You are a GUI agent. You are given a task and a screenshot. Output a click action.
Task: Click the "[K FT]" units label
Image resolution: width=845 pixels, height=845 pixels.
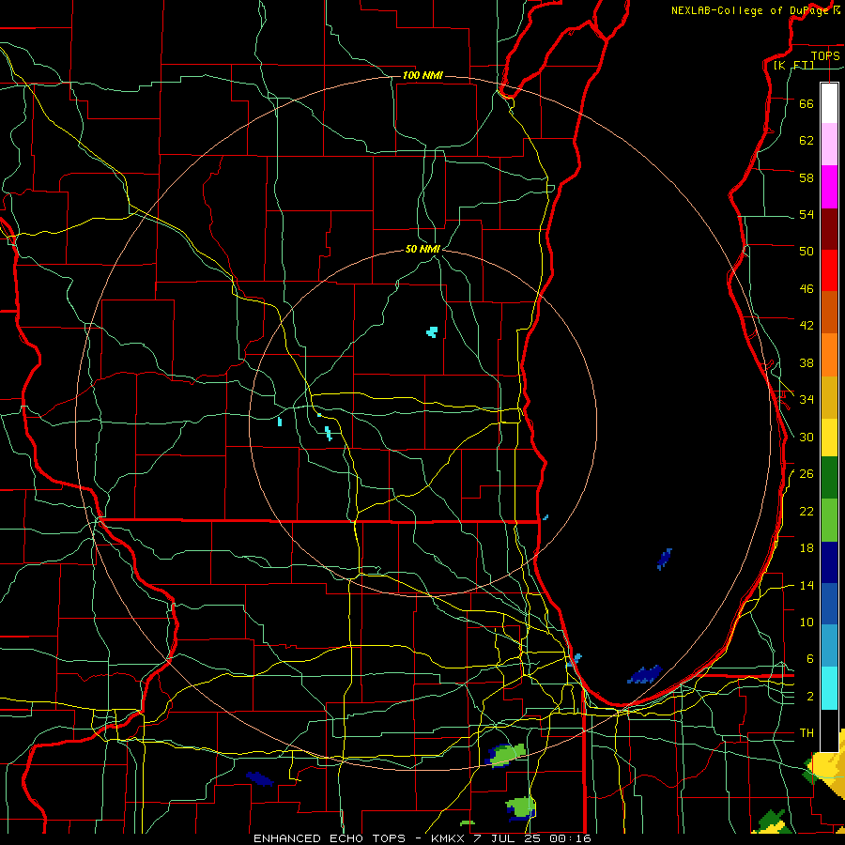coord(793,66)
